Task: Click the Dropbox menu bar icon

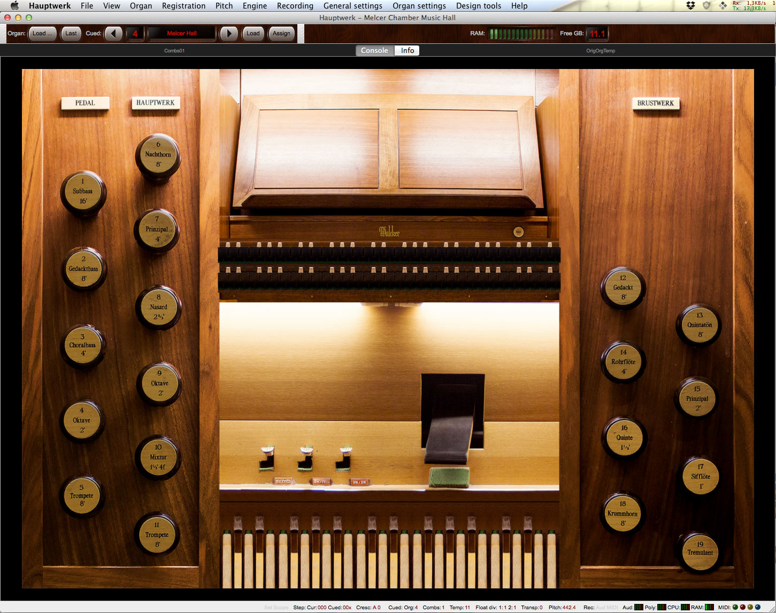Action: pos(690,5)
